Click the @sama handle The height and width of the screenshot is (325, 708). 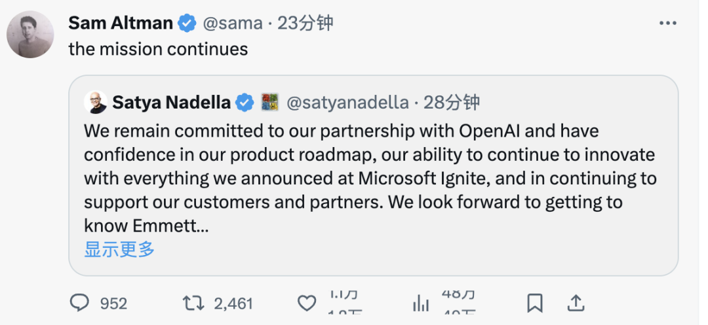tap(231, 24)
